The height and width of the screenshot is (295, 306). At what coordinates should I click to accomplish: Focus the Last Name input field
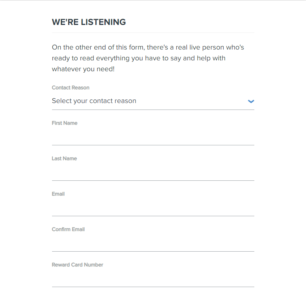click(153, 172)
